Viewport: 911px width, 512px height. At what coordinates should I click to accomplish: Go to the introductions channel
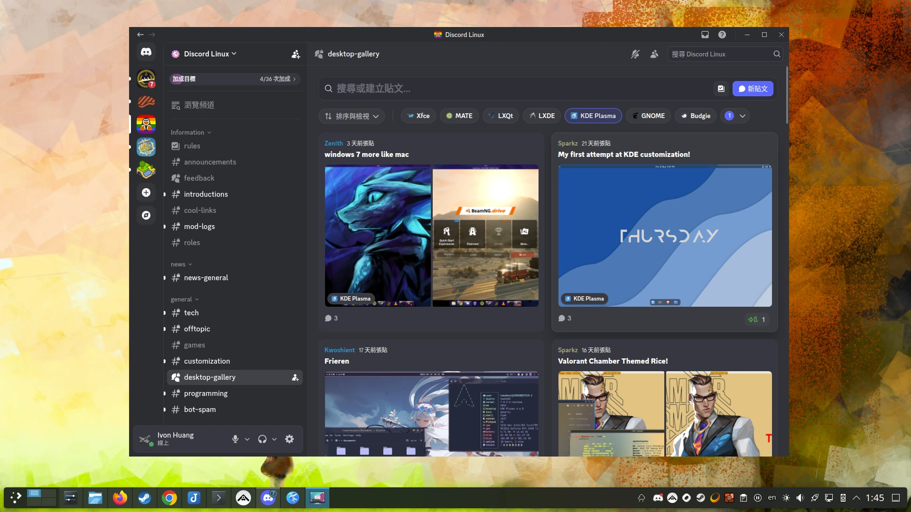click(x=235, y=194)
